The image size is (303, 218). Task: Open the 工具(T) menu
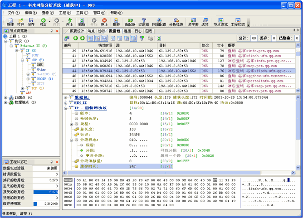(82, 13)
